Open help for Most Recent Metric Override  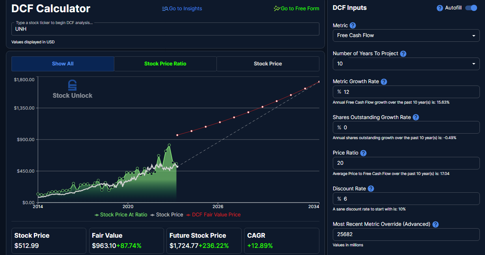435,224
